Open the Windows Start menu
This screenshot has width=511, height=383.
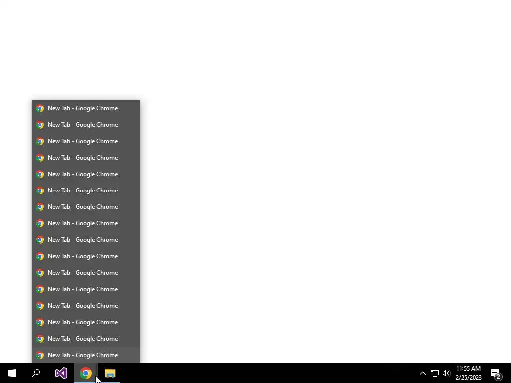tap(12, 373)
